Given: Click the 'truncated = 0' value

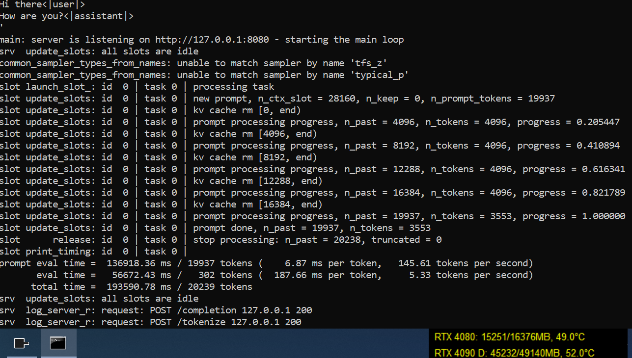Looking at the screenshot, I should (406, 240).
